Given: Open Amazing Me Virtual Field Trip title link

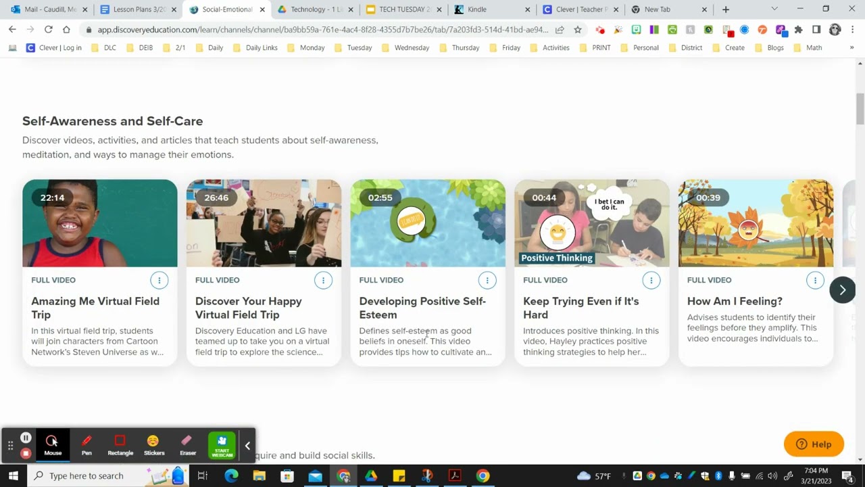Looking at the screenshot, I should (95, 308).
